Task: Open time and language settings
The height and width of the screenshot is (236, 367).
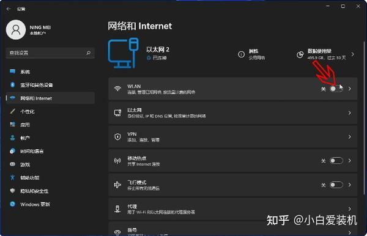Action: click(x=50, y=152)
